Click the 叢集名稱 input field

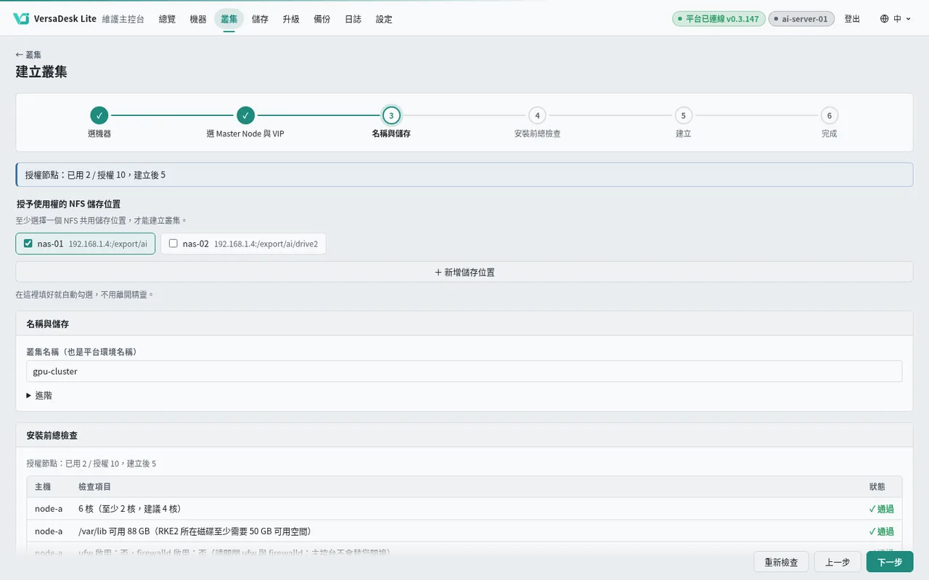coord(464,371)
